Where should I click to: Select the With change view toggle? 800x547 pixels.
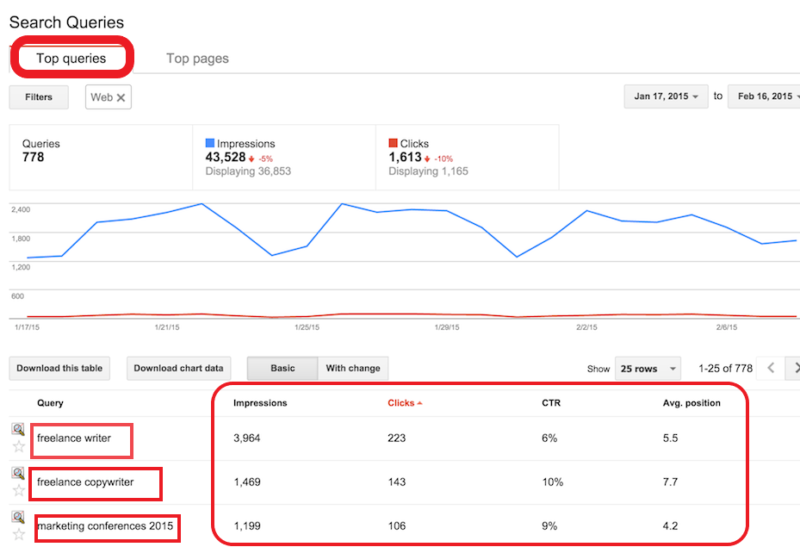coord(353,369)
